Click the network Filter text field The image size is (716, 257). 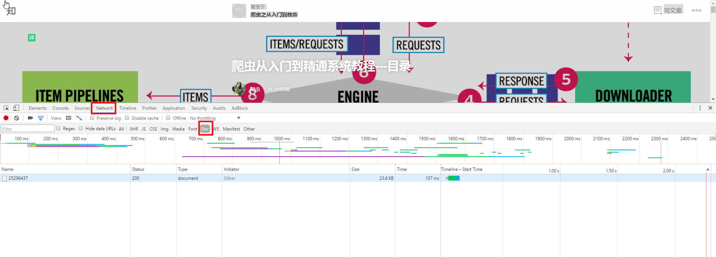click(x=28, y=129)
